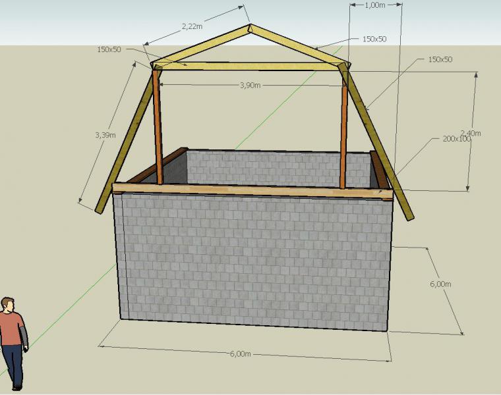Click the 2,40m height dimension label
Screen dimensions: 501x395
[471, 133]
